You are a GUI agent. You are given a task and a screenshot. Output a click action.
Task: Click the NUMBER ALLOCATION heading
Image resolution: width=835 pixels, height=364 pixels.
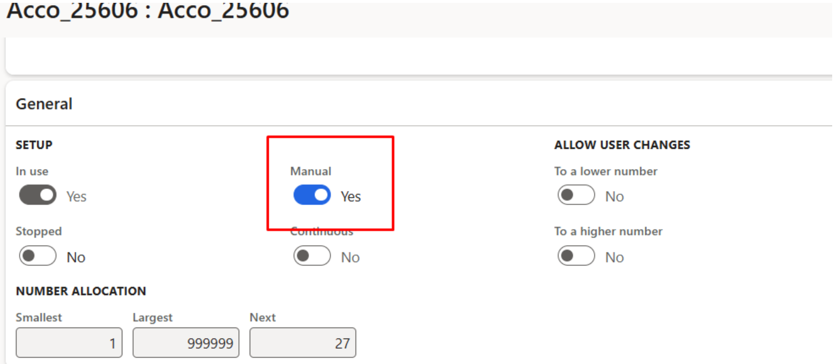81,291
